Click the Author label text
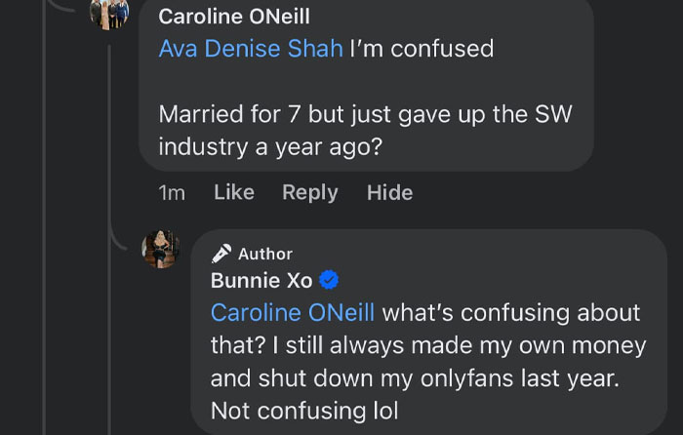 pos(265,254)
